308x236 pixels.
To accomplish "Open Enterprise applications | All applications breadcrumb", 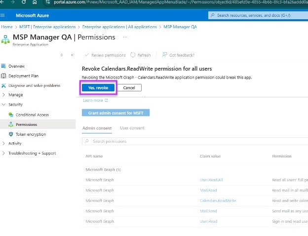I will [x=119, y=27].
